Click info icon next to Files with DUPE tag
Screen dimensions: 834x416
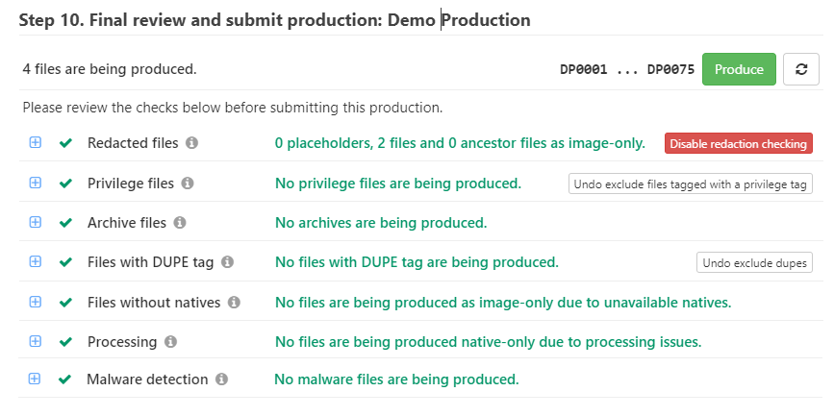point(227,262)
